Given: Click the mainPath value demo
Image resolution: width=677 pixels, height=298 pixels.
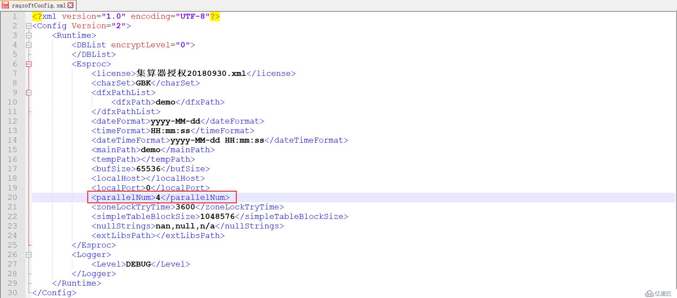Looking at the screenshot, I should (x=151, y=150).
